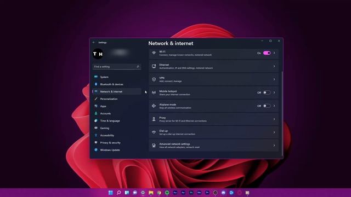Open Adobe Audition from the taskbar
351x197 pixels.
pos(175,193)
